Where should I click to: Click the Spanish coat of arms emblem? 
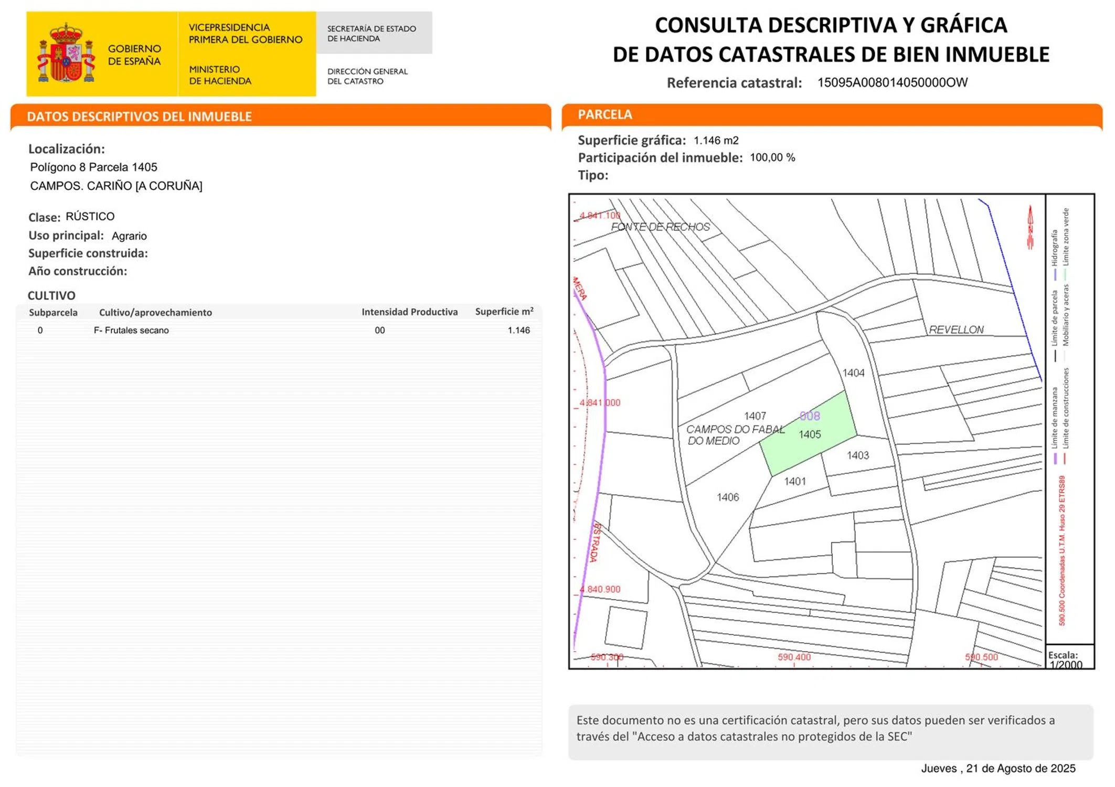coord(66,53)
